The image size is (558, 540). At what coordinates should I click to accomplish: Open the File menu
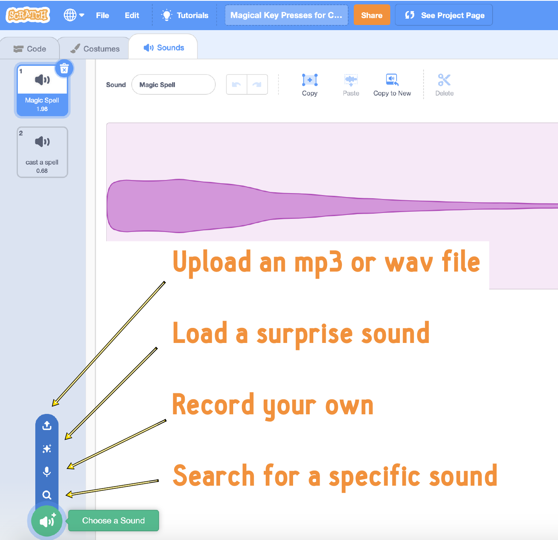click(x=102, y=15)
